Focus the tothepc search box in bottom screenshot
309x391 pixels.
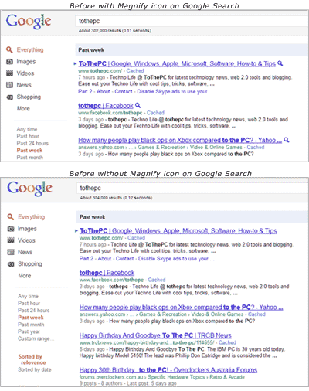[x=192, y=188]
